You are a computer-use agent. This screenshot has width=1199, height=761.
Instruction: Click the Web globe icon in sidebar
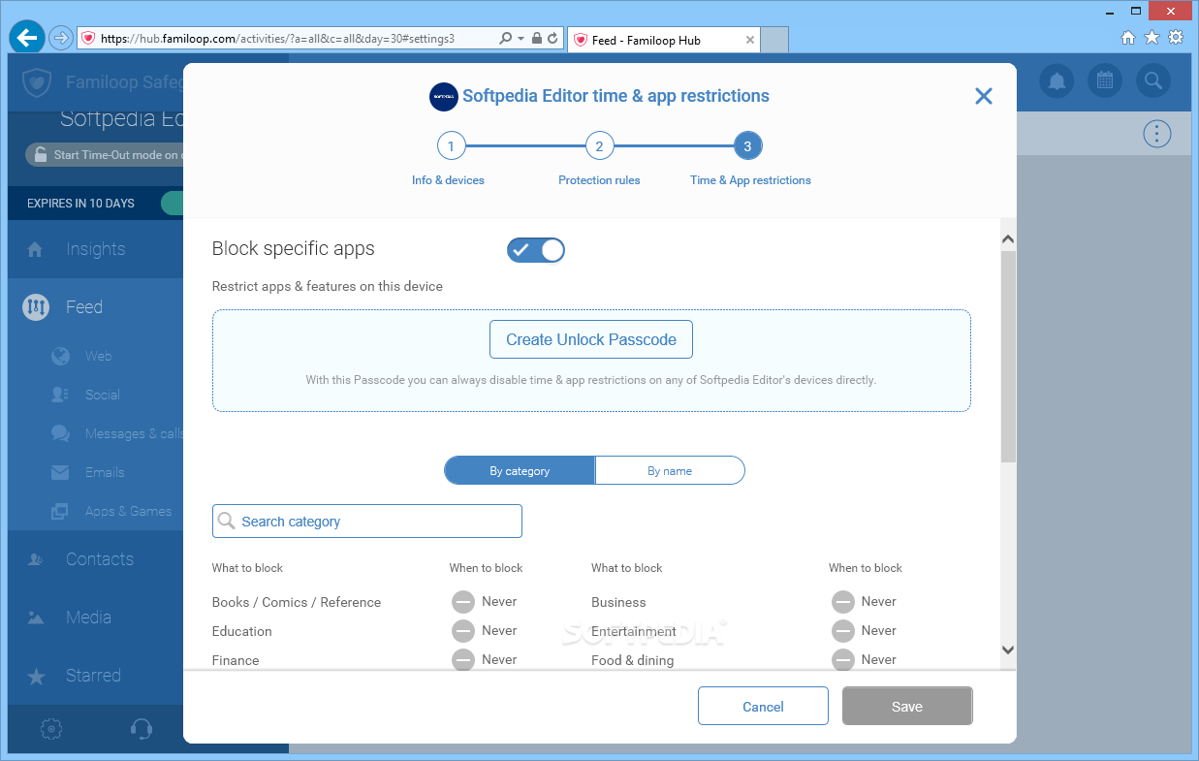point(60,356)
